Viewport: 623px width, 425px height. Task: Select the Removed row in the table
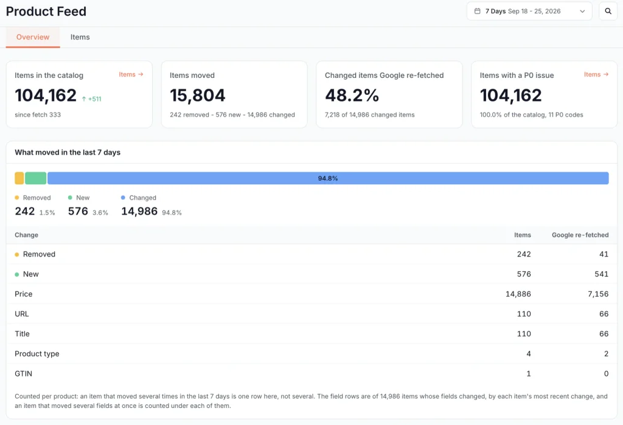point(311,254)
